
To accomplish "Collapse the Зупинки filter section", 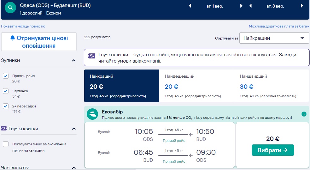I will pos(74,60).
